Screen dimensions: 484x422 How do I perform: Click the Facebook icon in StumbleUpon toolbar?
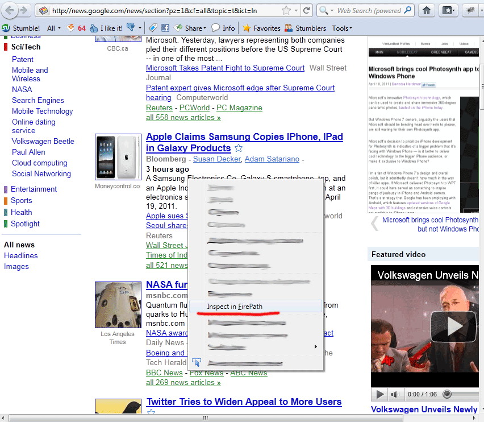(165, 28)
